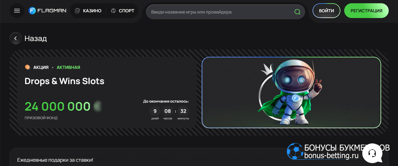Click the Акция promo icon
The width and height of the screenshot is (398, 166).
[x=28, y=67]
